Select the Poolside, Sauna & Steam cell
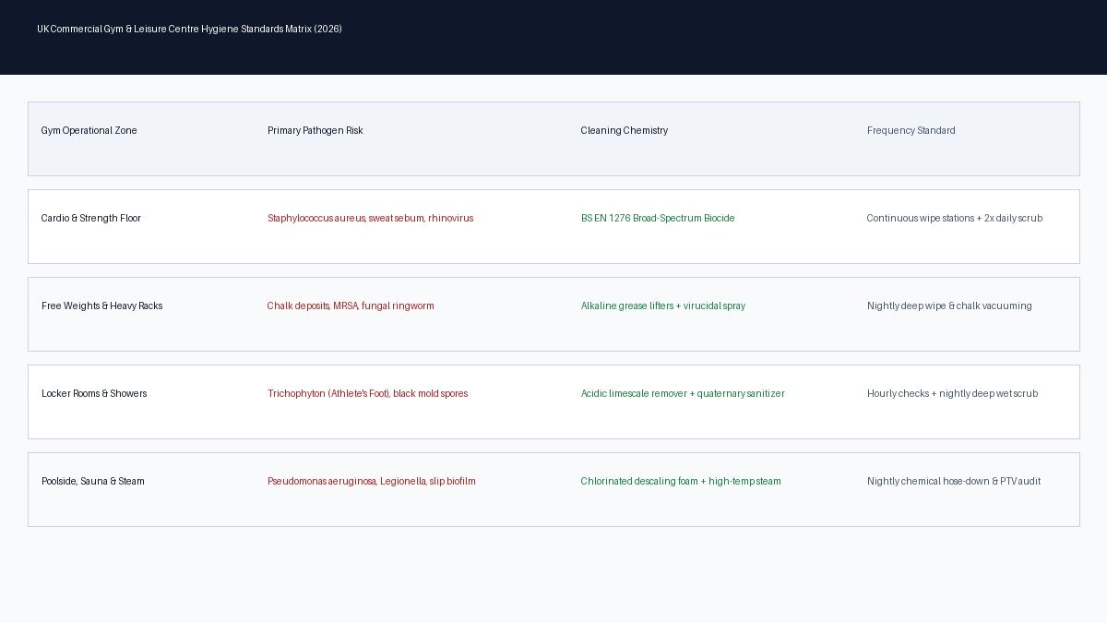The height and width of the screenshot is (623, 1107). click(x=93, y=482)
